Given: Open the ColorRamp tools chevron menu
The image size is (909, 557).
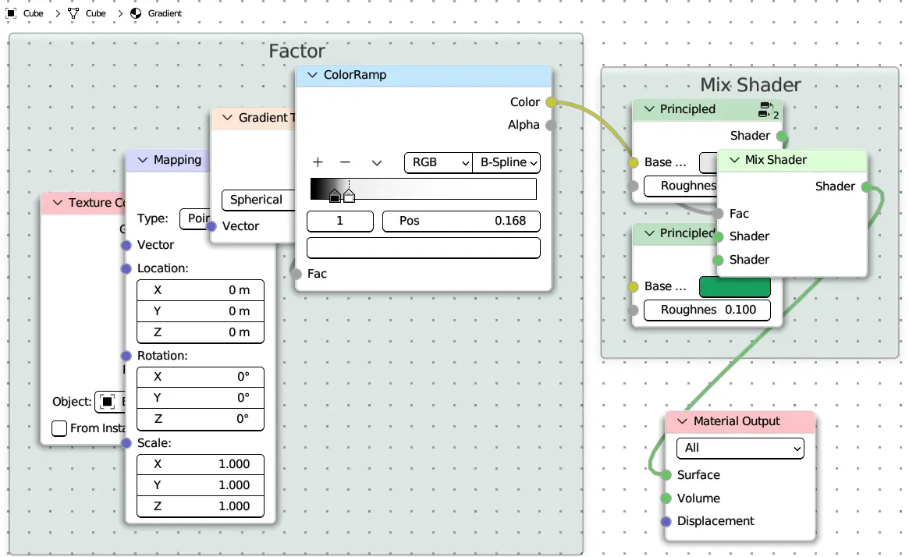Looking at the screenshot, I should 377,162.
